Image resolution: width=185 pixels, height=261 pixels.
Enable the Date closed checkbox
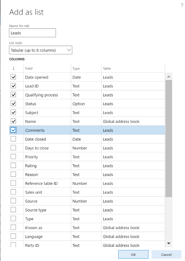pyautogui.click(x=13, y=139)
